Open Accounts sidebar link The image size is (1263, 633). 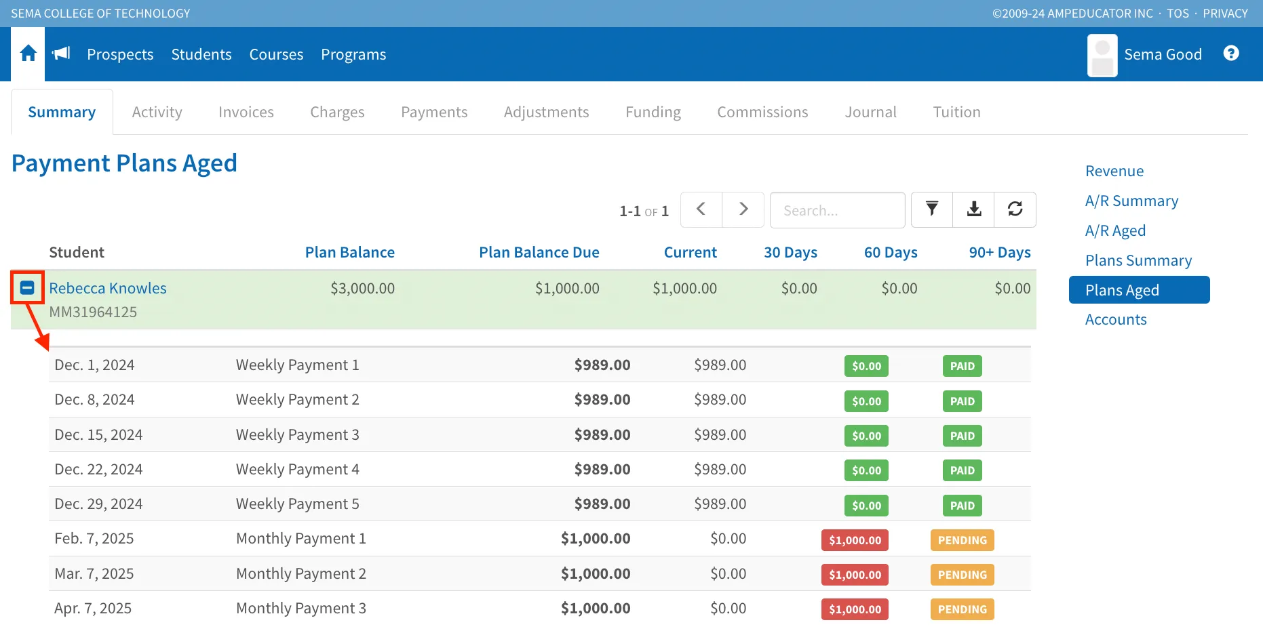1116,319
